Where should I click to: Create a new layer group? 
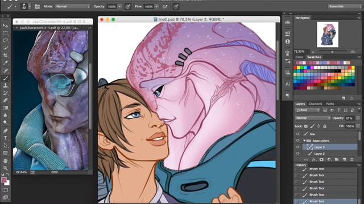point(337,160)
